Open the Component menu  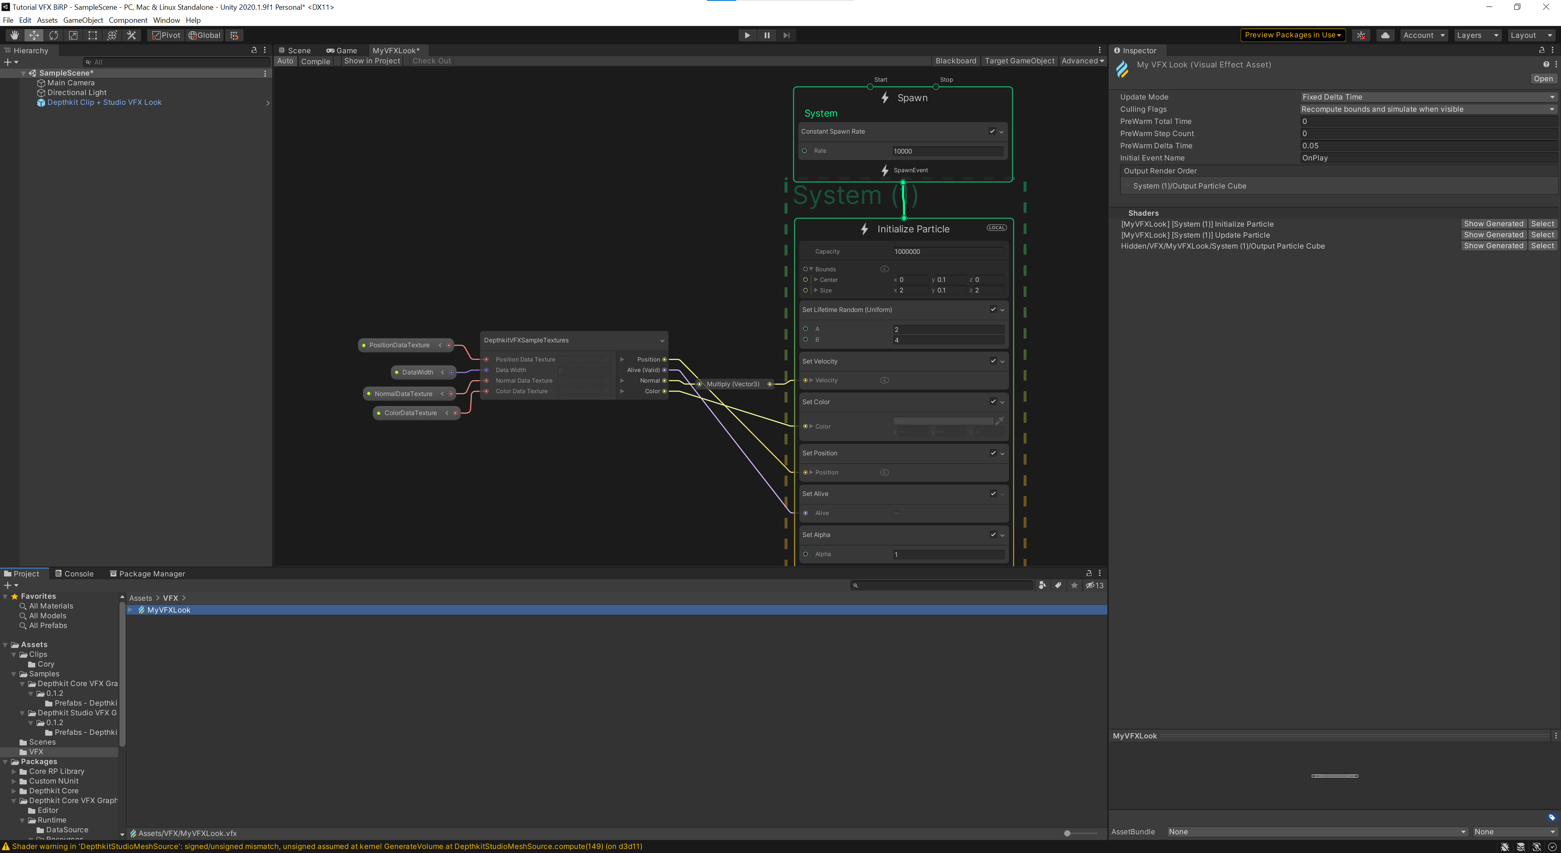pyautogui.click(x=128, y=20)
